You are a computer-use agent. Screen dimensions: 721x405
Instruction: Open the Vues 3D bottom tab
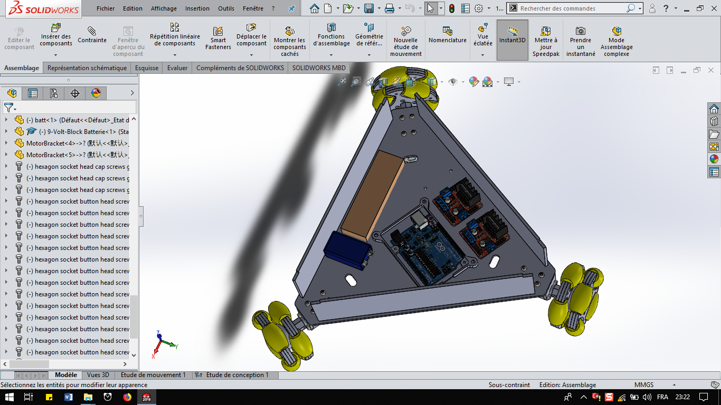(x=98, y=375)
